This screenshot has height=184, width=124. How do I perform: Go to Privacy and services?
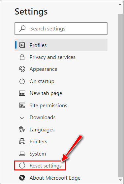tap(61, 57)
